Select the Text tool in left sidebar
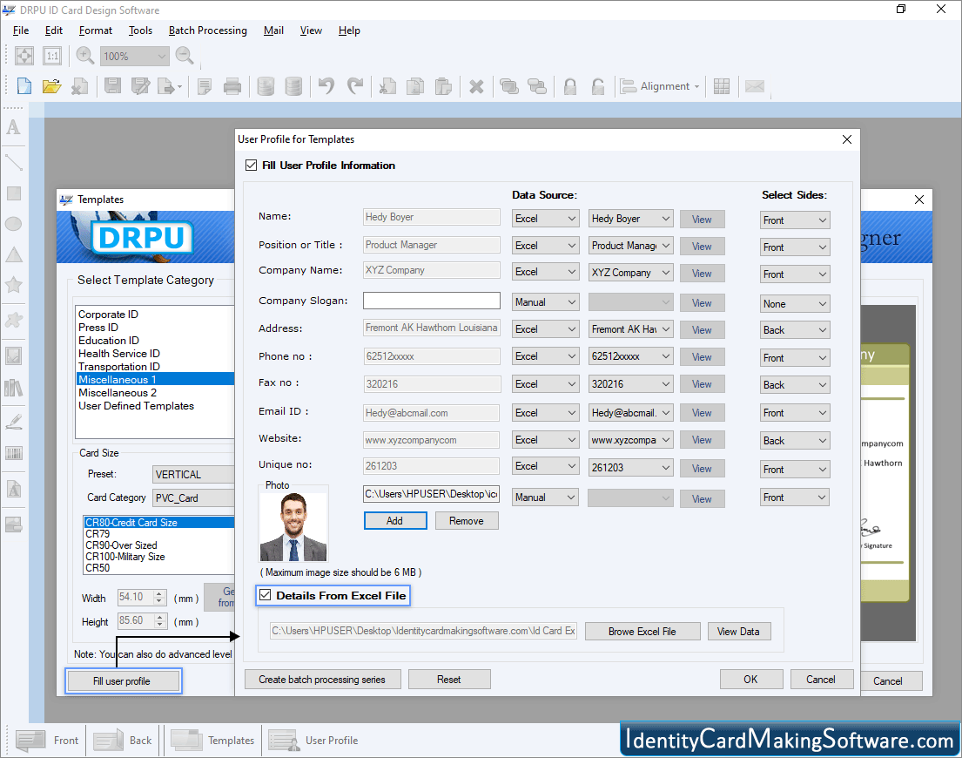This screenshot has height=758, width=962. 14,127
